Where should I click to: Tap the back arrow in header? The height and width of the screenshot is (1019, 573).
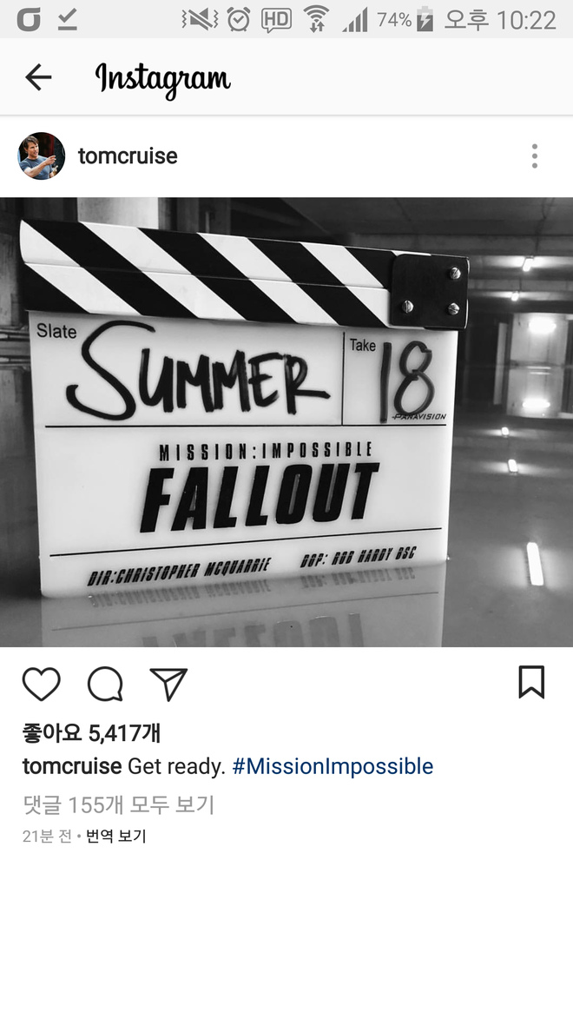tap(38, 77)
